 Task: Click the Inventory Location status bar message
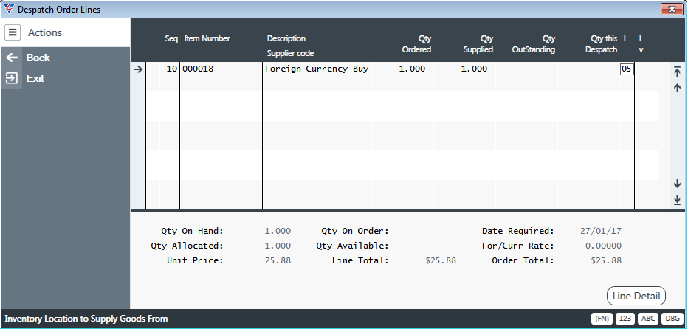[x=86, y=319]
